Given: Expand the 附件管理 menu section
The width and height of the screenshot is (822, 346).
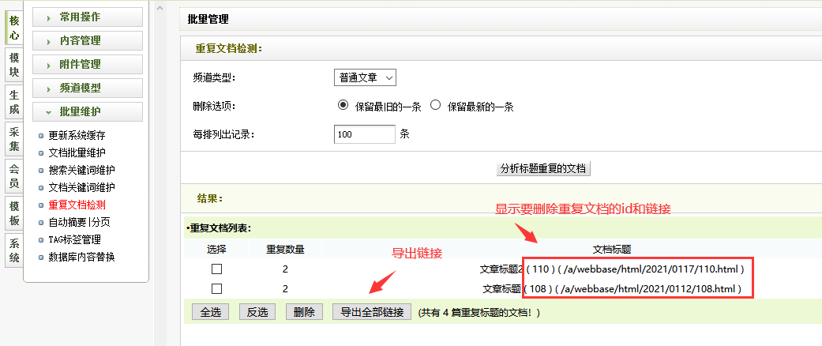Looking at the screenshot, I should [88, 65].
